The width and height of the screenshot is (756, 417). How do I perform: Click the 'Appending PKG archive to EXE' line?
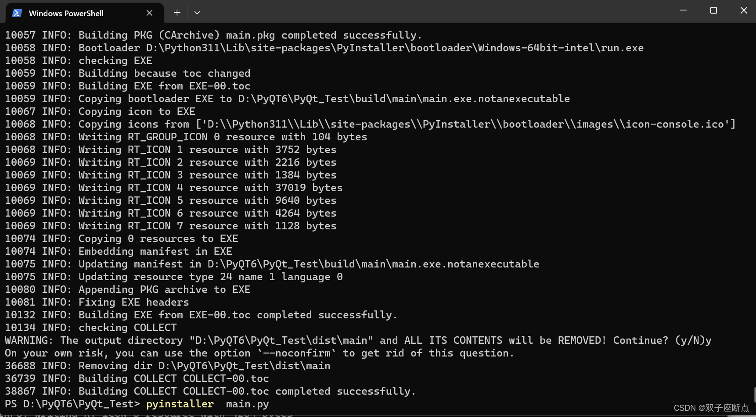[x=128, y=289]
